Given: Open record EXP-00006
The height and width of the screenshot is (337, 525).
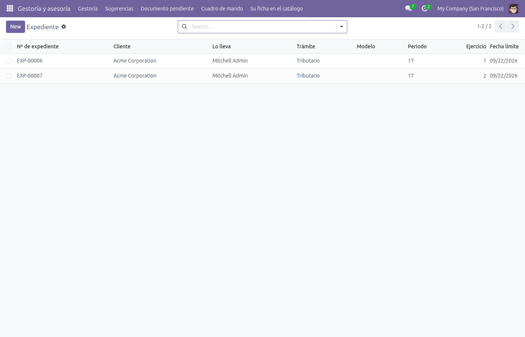Looking at the screenshot, I should pos(30,61).
